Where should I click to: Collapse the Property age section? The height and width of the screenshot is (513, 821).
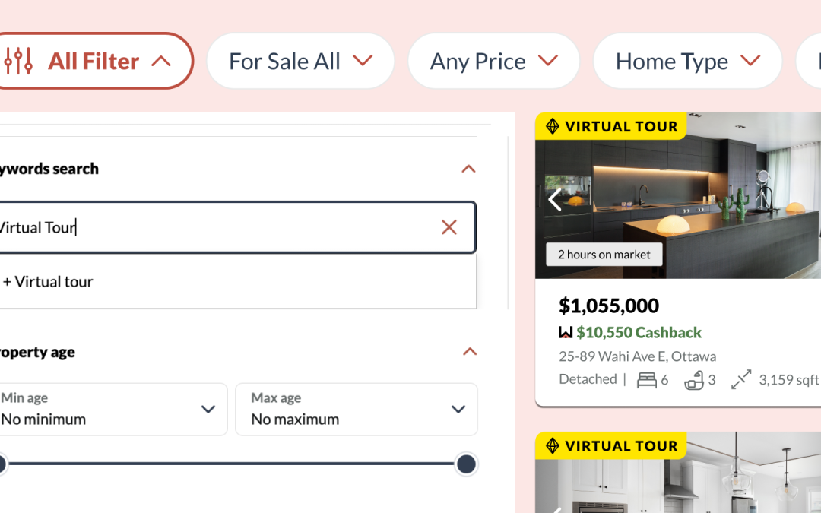[x=470, y=351]
